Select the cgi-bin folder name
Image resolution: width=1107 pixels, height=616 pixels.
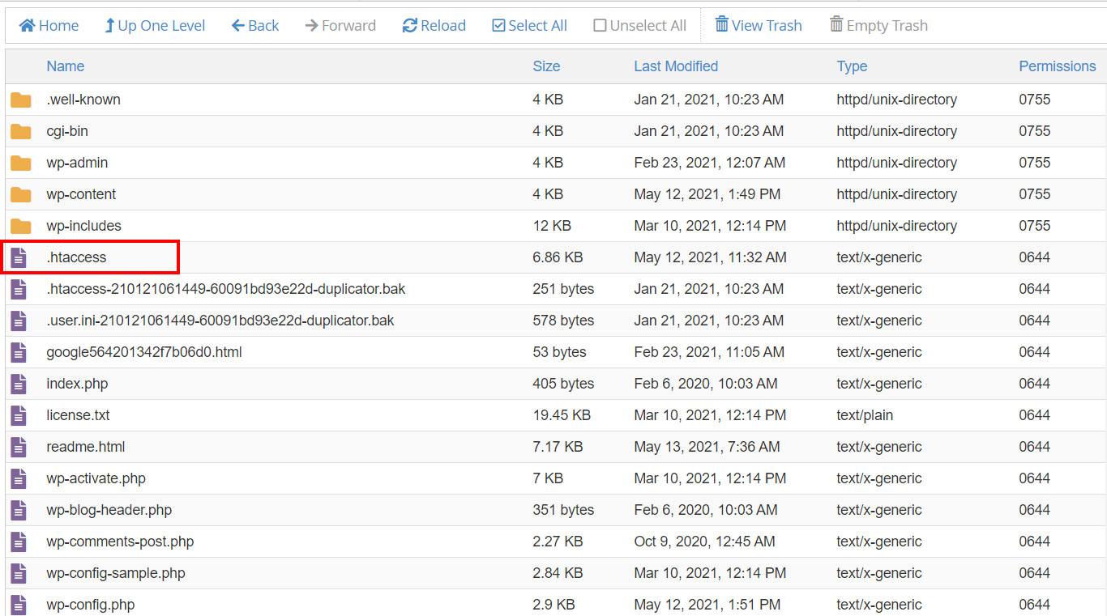click(x=67, y=131)
